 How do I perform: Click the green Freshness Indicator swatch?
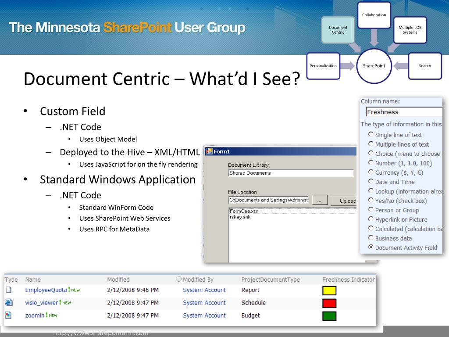tap(329, 316)
